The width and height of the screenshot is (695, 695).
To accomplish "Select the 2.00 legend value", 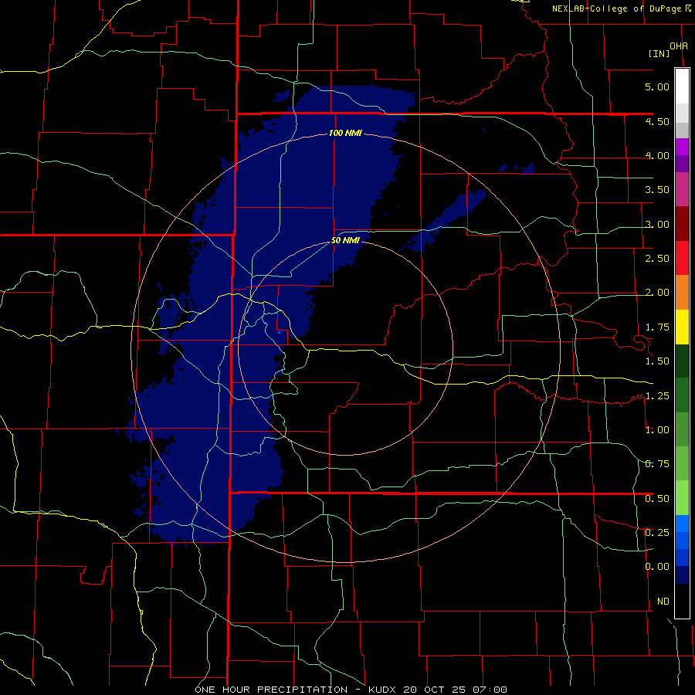I will point(657,293).
